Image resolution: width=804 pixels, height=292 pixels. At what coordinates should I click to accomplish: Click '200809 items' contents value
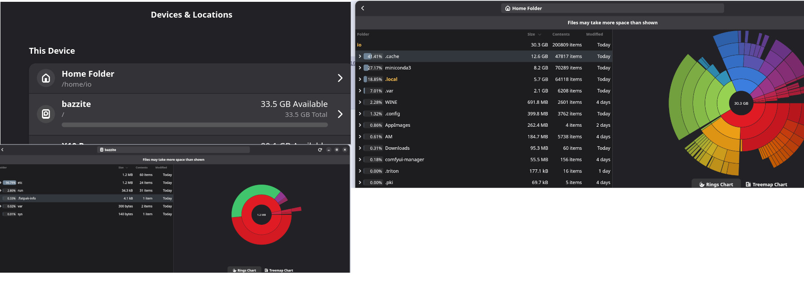(x=567, y=45)
